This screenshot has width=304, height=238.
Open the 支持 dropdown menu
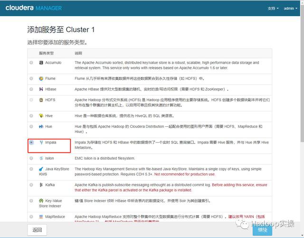[x=273, y=9]
